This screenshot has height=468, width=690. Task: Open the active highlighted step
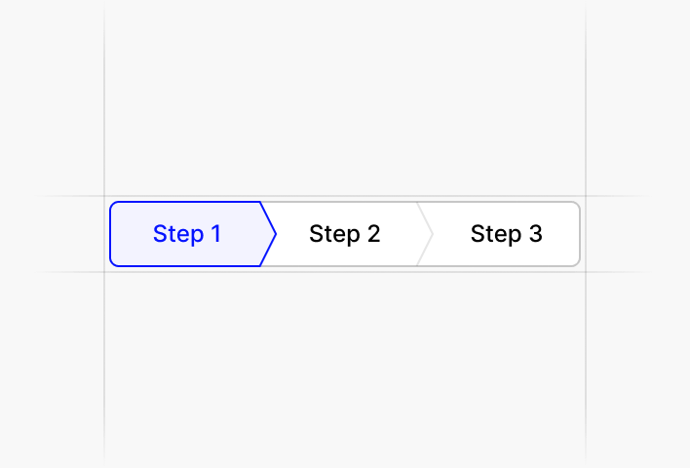[187, 234]
